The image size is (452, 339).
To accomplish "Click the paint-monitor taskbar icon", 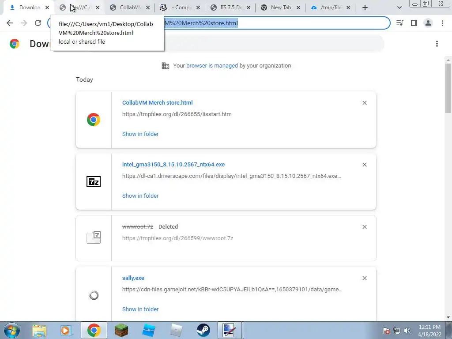I will 230,330.
